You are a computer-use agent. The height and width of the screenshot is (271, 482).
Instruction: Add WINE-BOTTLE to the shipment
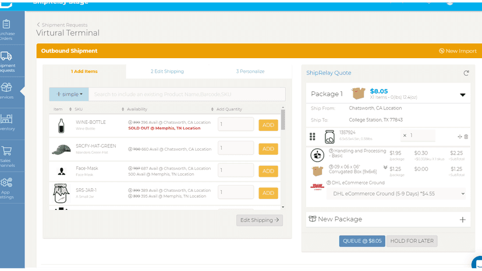(268, 125)
